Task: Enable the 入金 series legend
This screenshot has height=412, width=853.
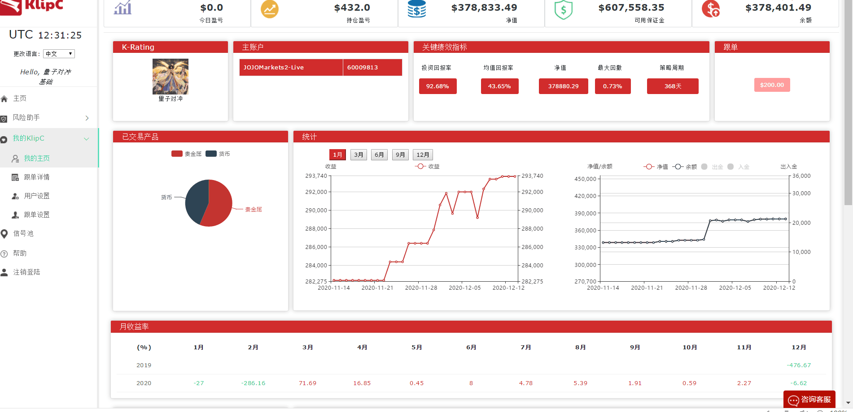Action: tap(738, 167)
